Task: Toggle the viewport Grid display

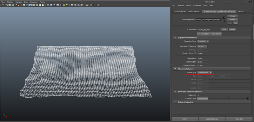Action: pos(24,5)
